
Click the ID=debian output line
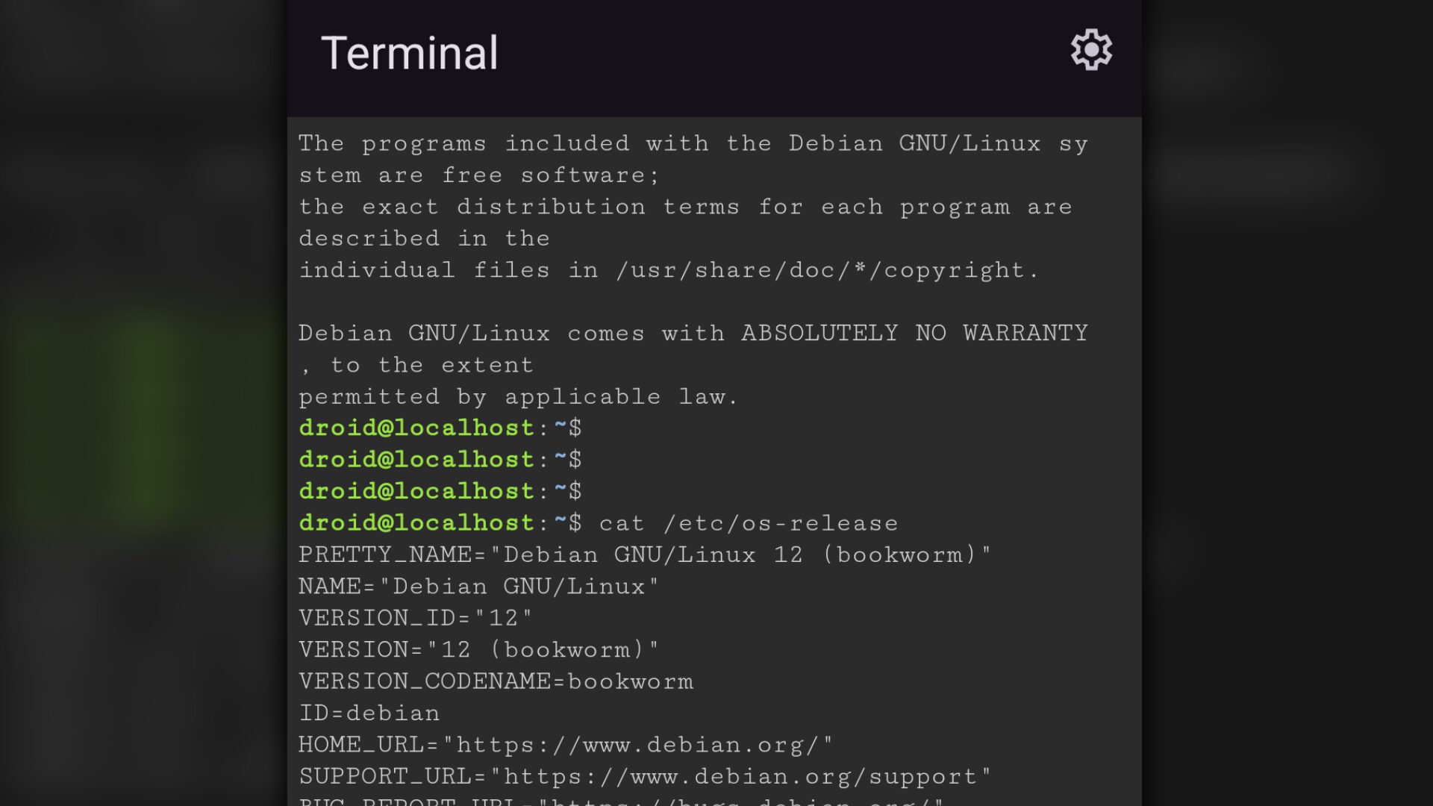[369, 713]
